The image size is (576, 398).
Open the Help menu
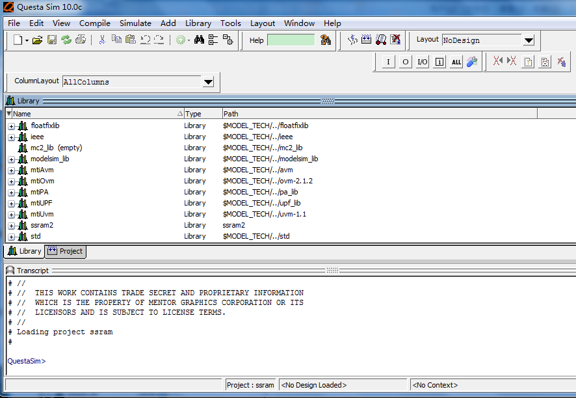tap(332, 23)
